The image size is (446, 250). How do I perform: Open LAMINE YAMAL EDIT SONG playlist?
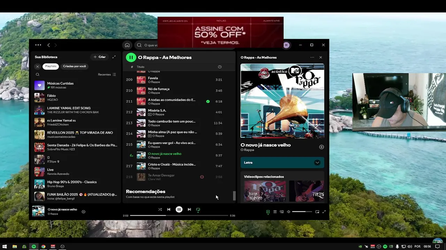pos(76,110)
